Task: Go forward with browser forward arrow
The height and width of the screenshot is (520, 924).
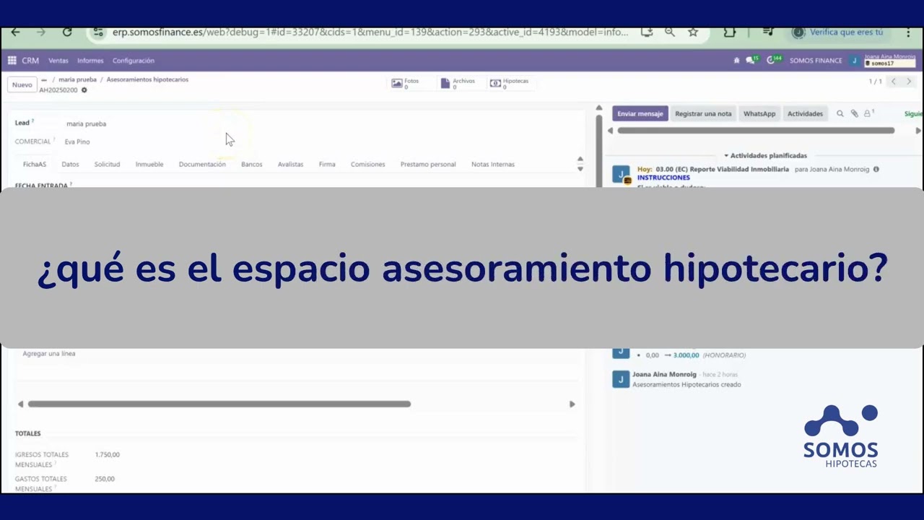Action: (41, 32)
